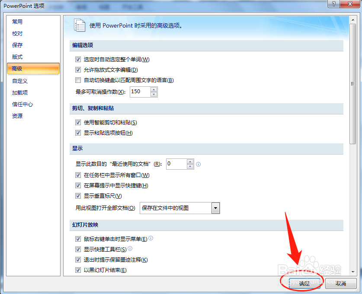Click the help question mark button
Viewport: 362px width, 294px height.
(x=333, y=4)
